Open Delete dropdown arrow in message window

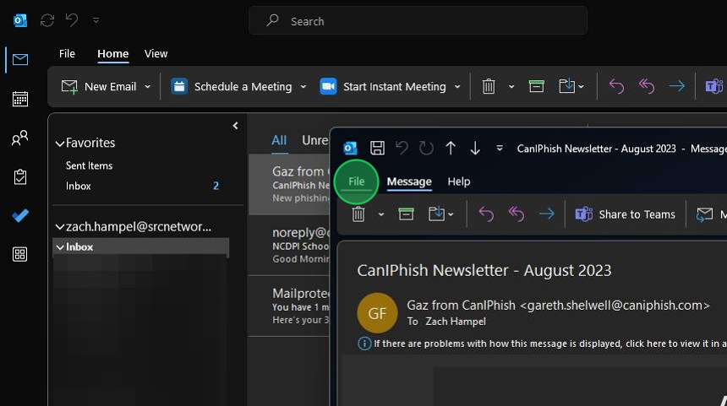(x=381, y=214)
